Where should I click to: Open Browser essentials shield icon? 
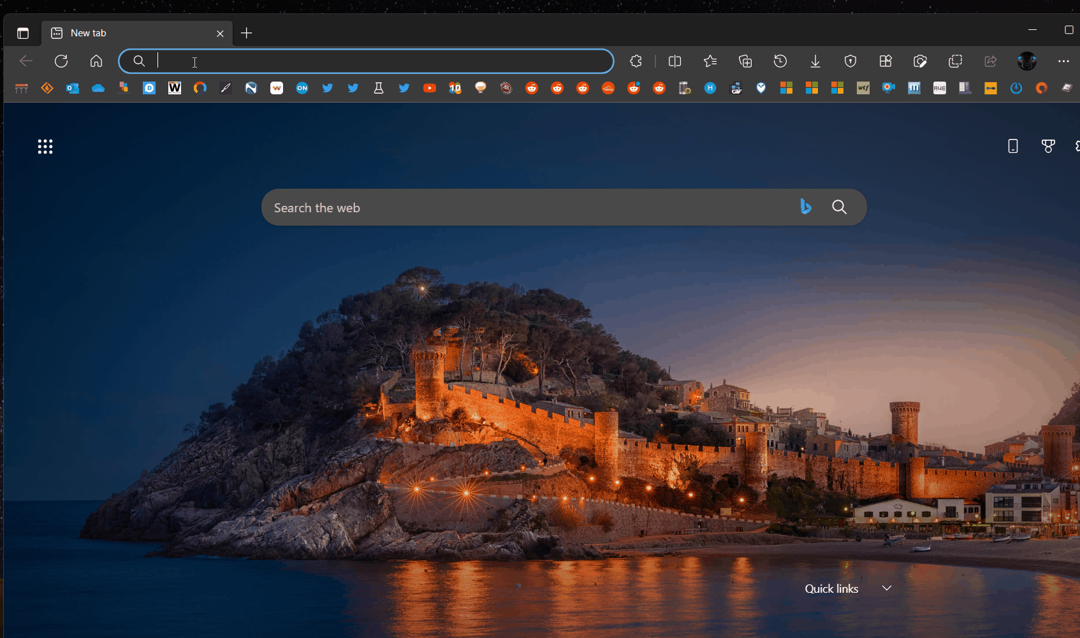850,61
